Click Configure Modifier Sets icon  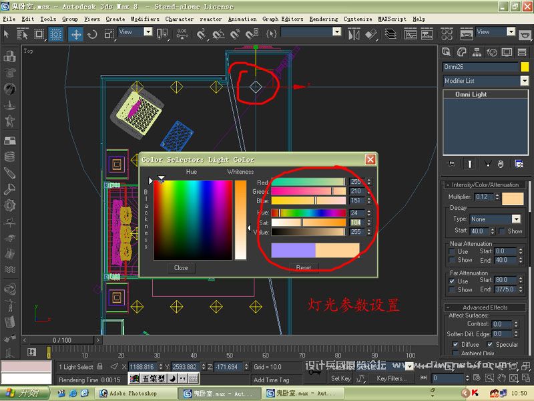coord(519,164)
